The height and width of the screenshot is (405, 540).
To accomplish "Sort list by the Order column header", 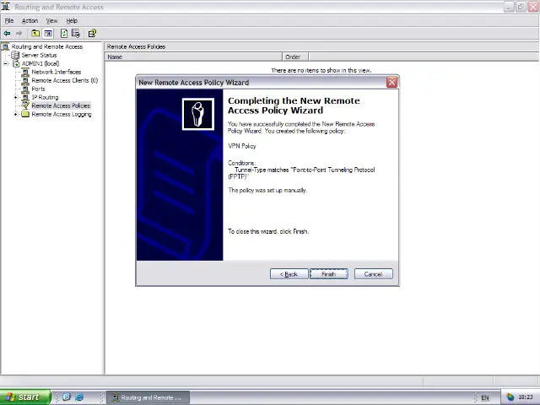I will point(295,57).
